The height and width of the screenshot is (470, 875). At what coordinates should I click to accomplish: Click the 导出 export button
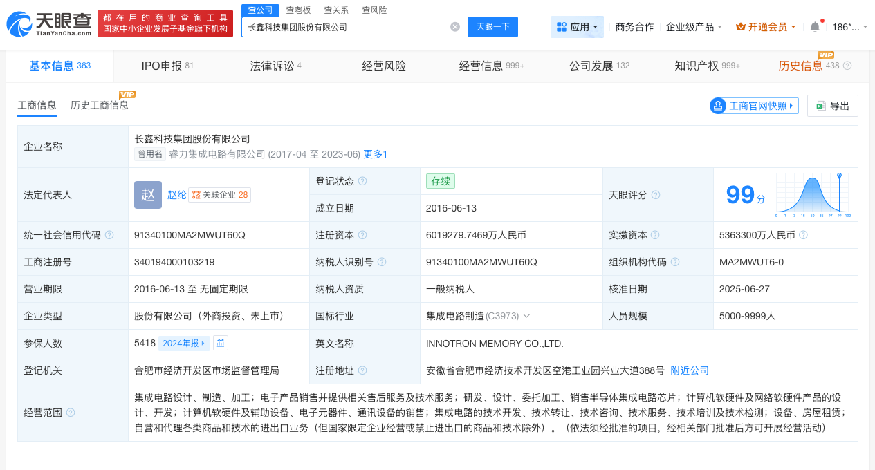tap(833, 106)
